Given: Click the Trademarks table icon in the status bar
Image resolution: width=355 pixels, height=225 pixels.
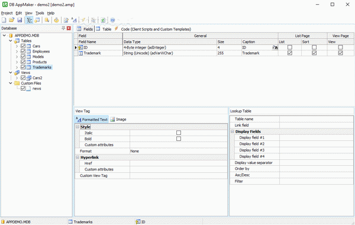Looking at the screenshot, I should click(70, 222).
